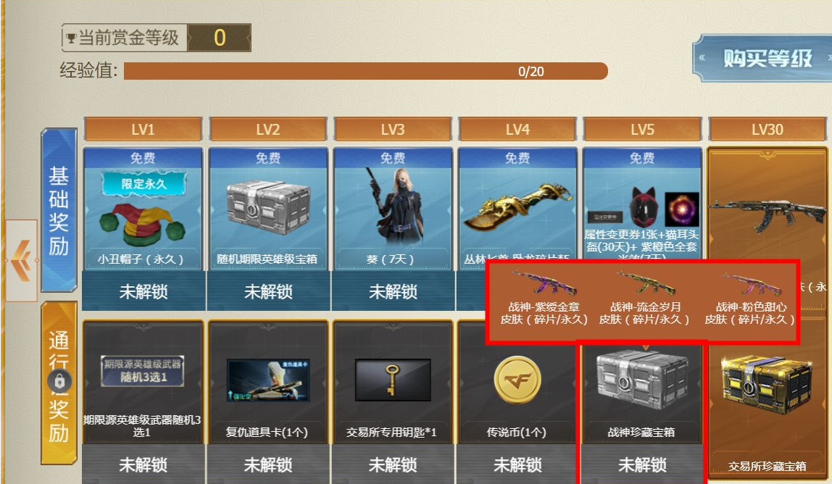The height and width of the screenshot is (484, 832).
Task: Click the 期限源英雄级武器 随机3选1 card
Action: [x=142, y=370]
